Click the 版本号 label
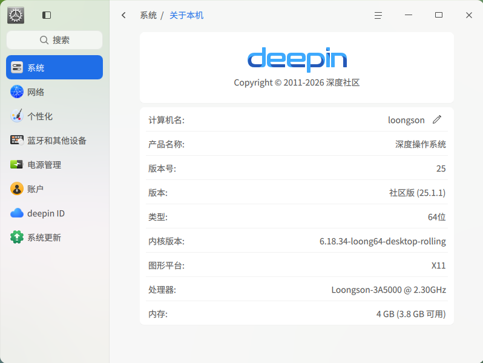 click(162, 168)
